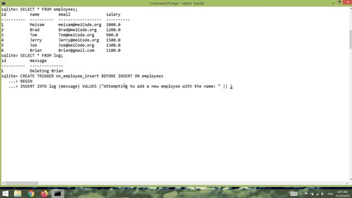Screen dimensions: 352x198
Task: Click the 'INSERT INTO log (message)' text
Action: pos(50,86)
